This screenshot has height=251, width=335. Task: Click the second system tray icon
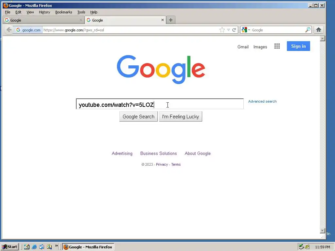[x=307, y=247]
